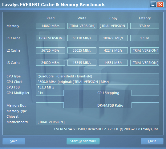The image size is (166, 149).
Task: Start the benchmark run
Action: click(83, 141)
